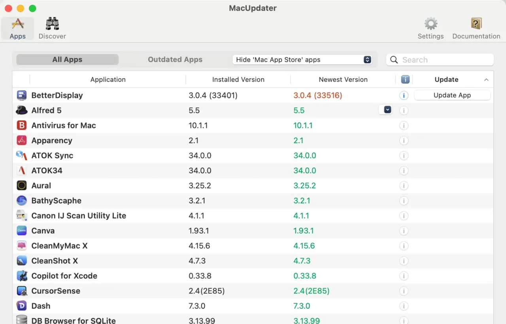
Task: Open the Apps toolbar section
Action: click(17, 28)
